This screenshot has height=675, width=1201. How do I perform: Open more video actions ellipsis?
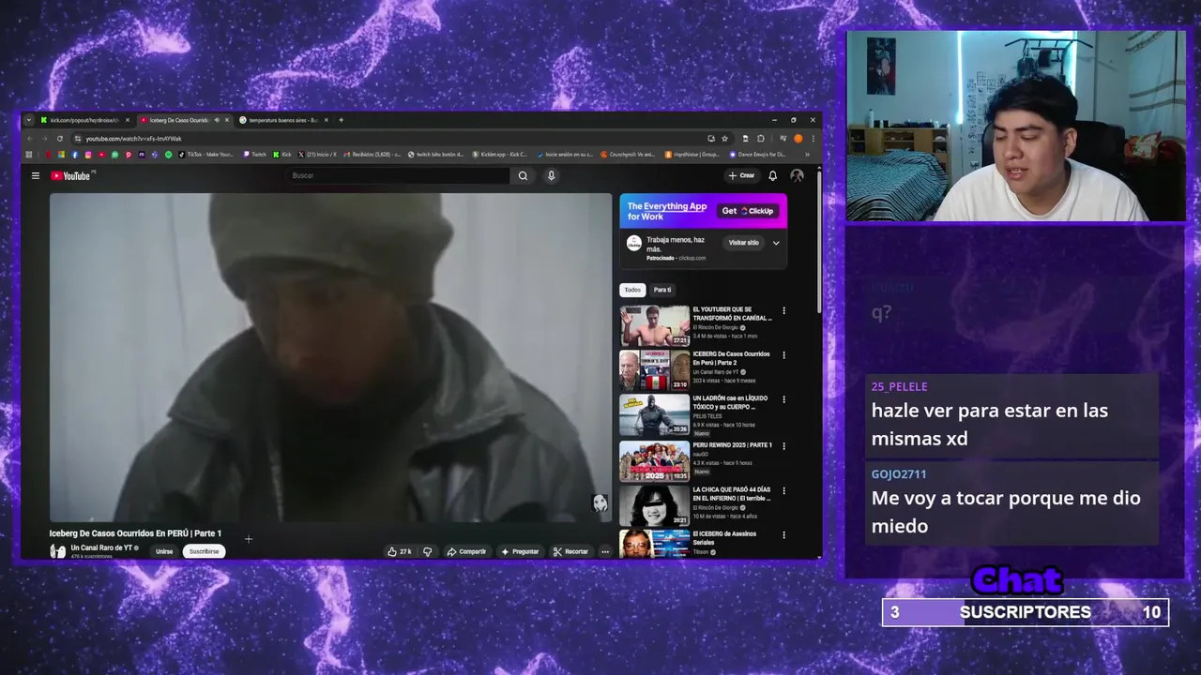(x=605, y=551)
